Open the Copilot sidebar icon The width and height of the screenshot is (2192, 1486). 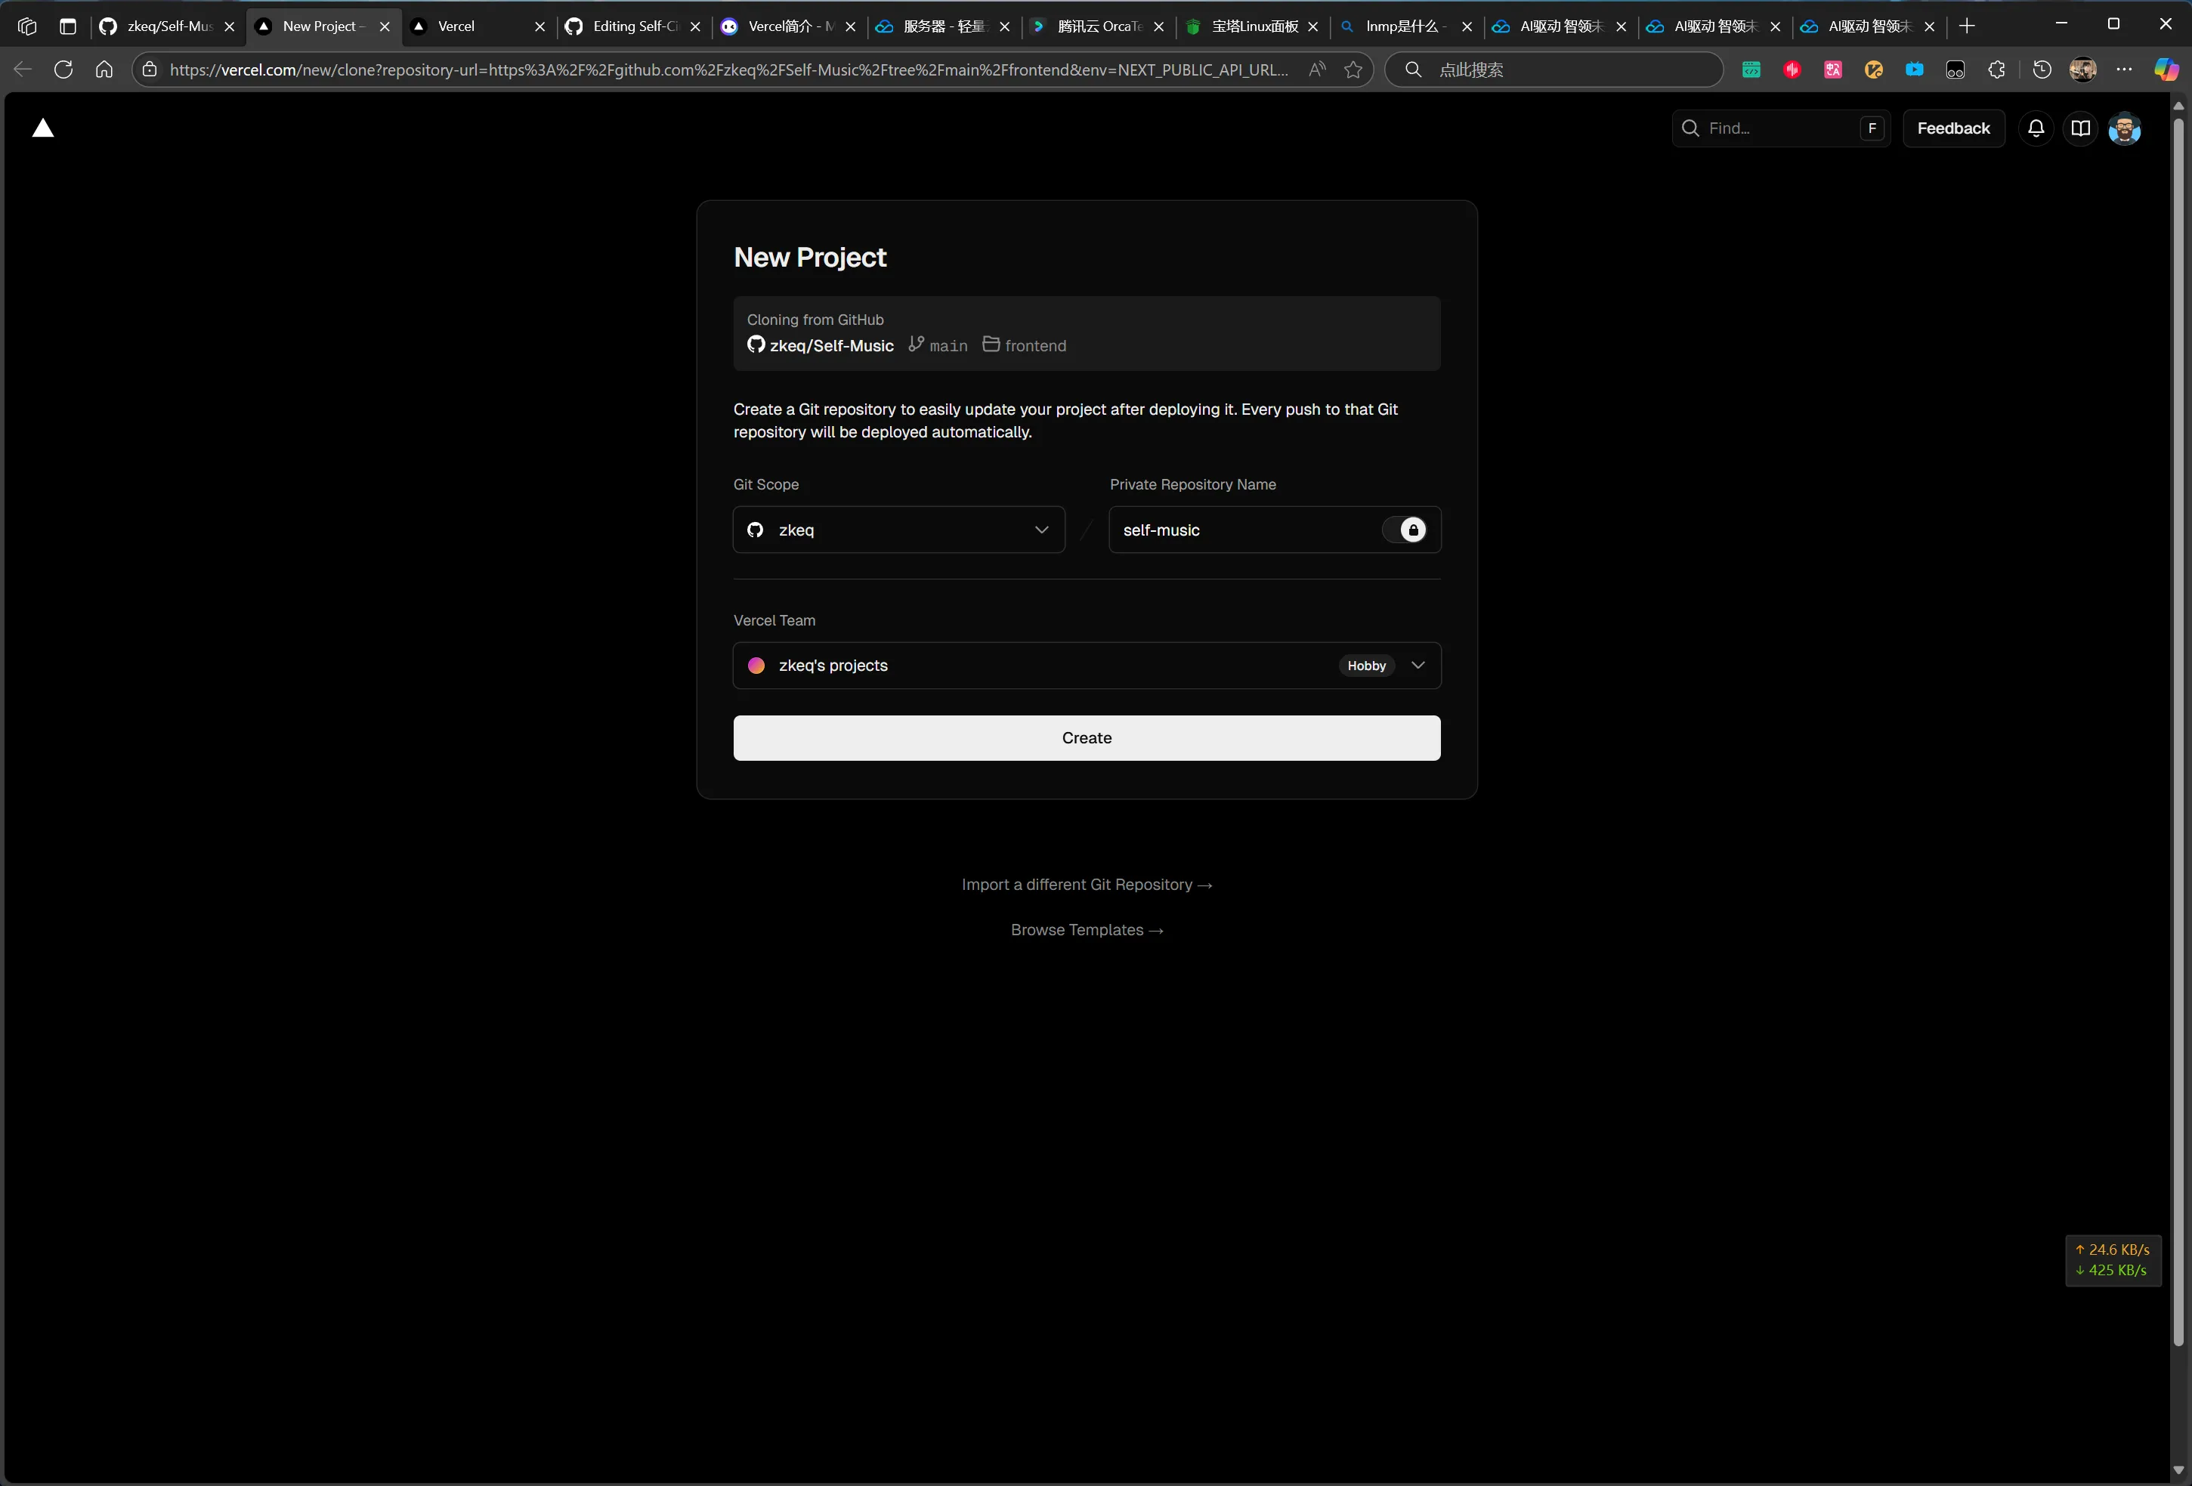pyautogui.click(x=2166, y=69)
